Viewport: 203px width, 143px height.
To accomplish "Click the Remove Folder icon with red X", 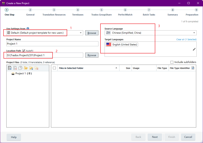I will pos(36,68).
